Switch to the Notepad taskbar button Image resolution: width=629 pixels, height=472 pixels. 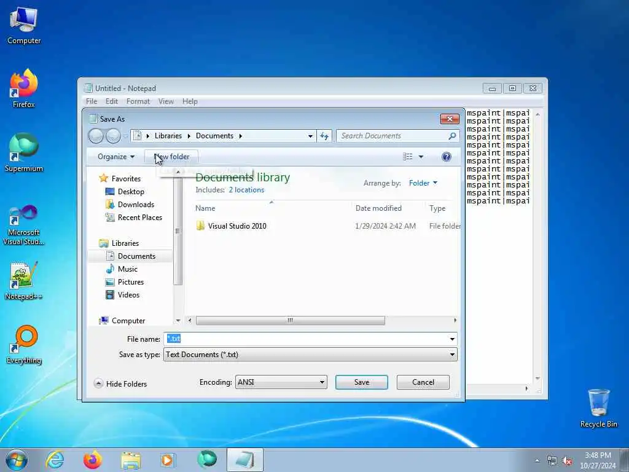tap(244, 460)
